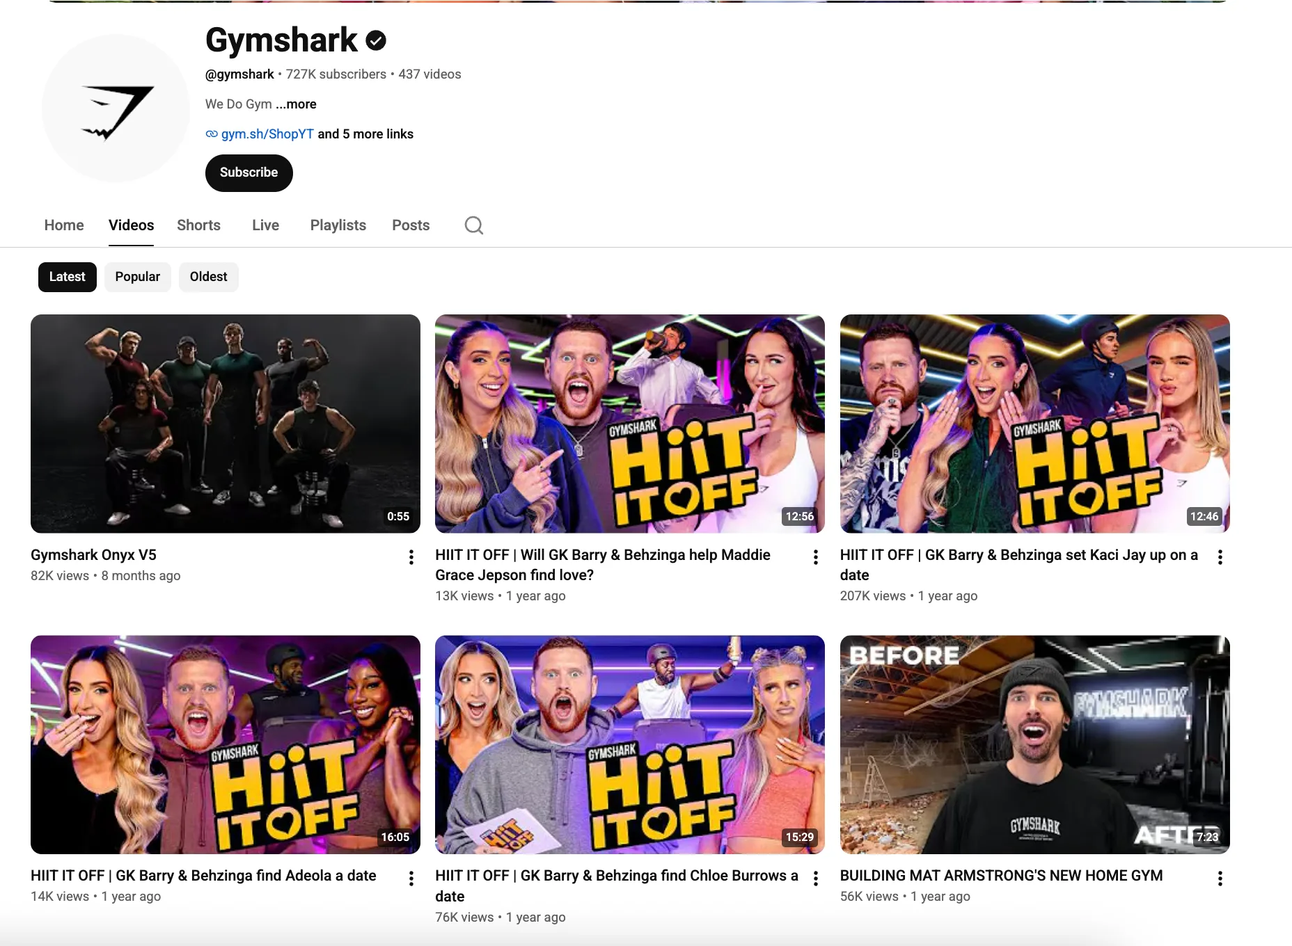
Task: Play the 15:29 HIIT IT OFF thumbnail
Action: tap(630, 745)
